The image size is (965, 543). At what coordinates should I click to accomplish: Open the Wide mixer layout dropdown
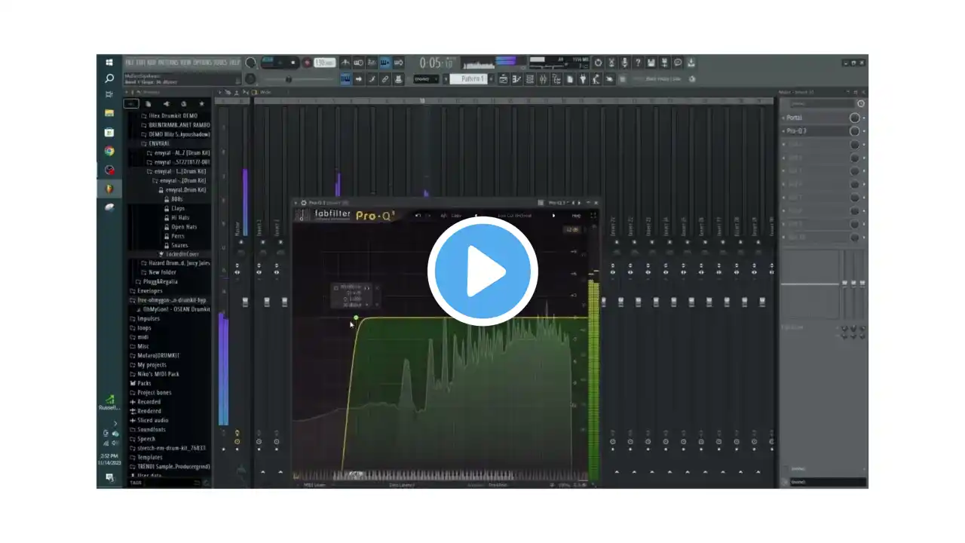[265, 92]
